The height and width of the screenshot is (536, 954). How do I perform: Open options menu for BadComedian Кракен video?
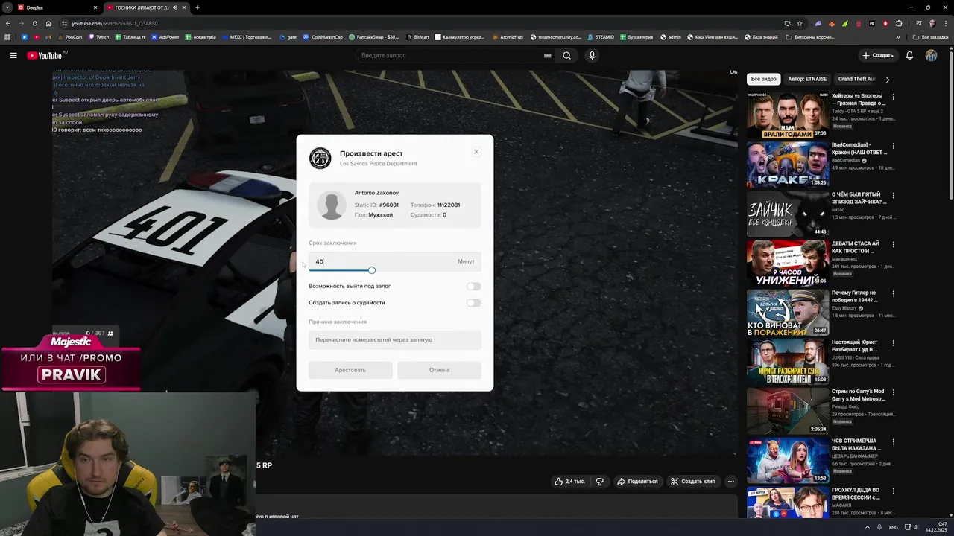894,146
